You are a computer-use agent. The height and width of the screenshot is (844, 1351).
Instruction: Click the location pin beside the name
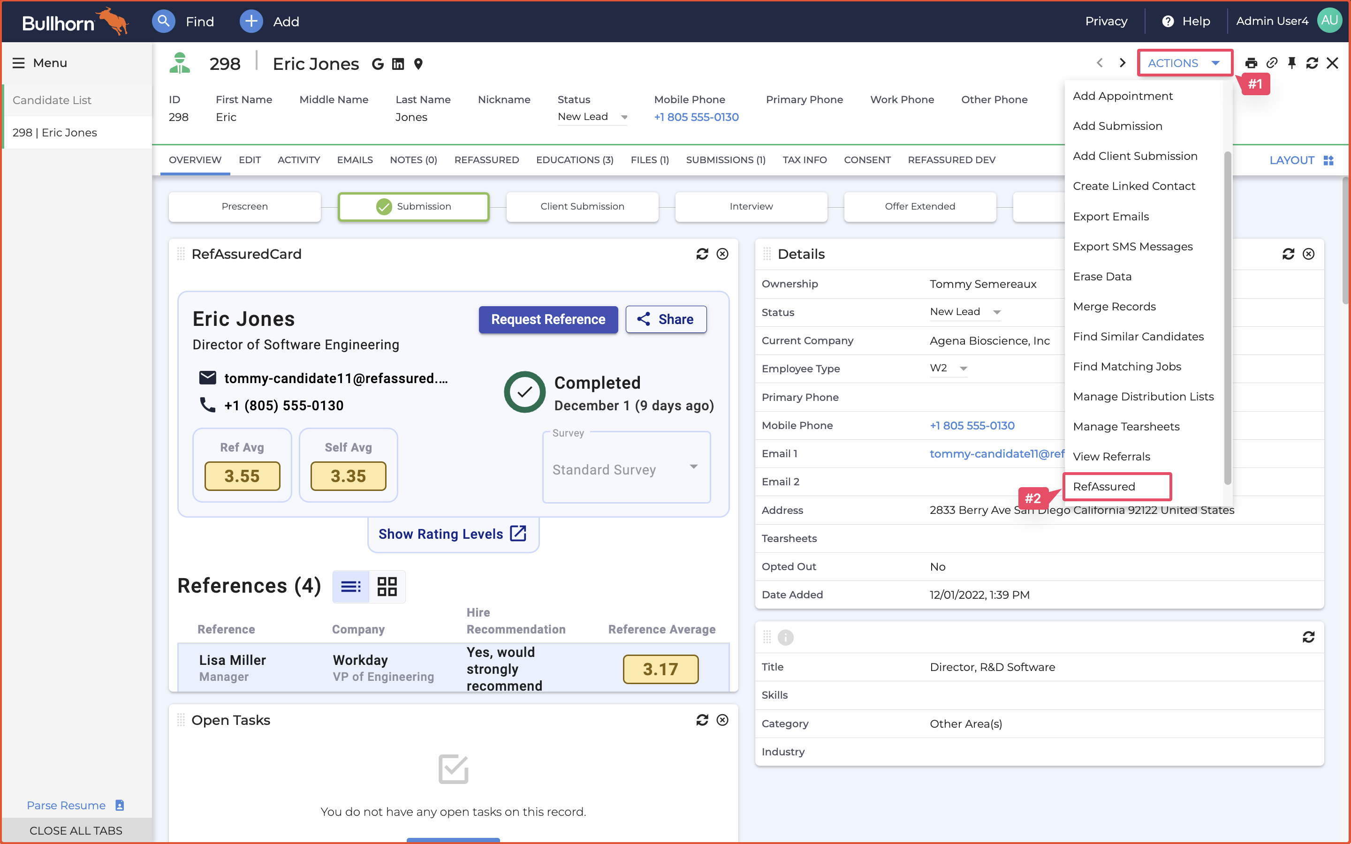pyautogui.click(x=418, y=64)
